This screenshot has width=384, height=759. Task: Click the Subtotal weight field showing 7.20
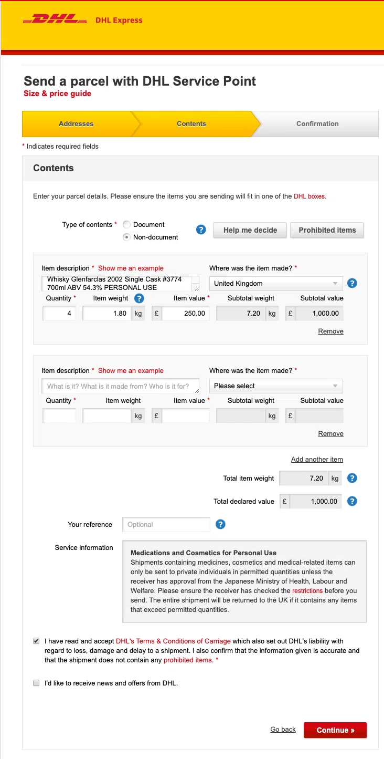coord(241,314)
